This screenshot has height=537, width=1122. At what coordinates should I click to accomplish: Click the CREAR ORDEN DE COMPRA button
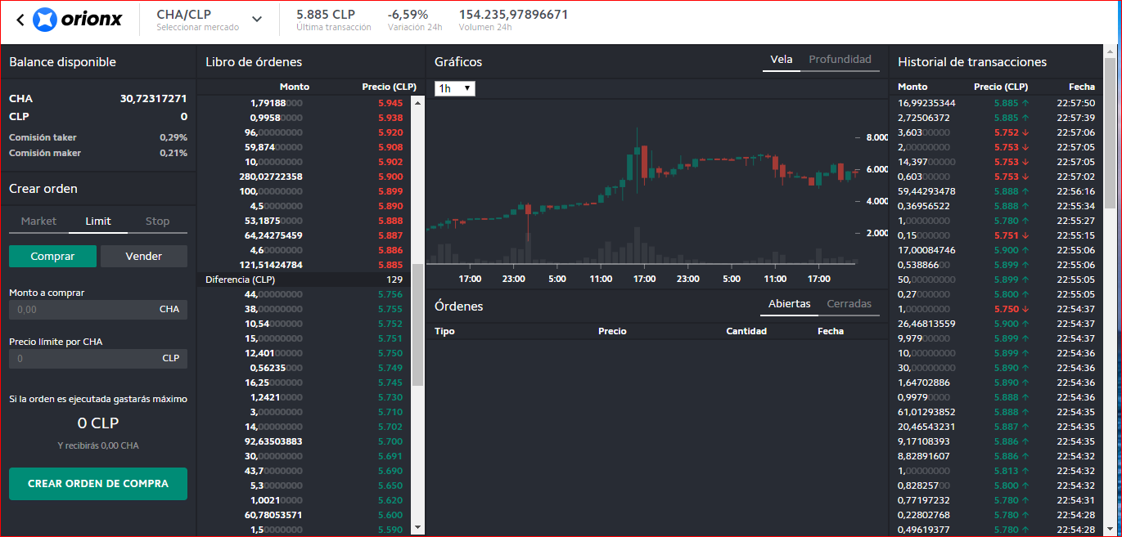[x=98, y=484]
